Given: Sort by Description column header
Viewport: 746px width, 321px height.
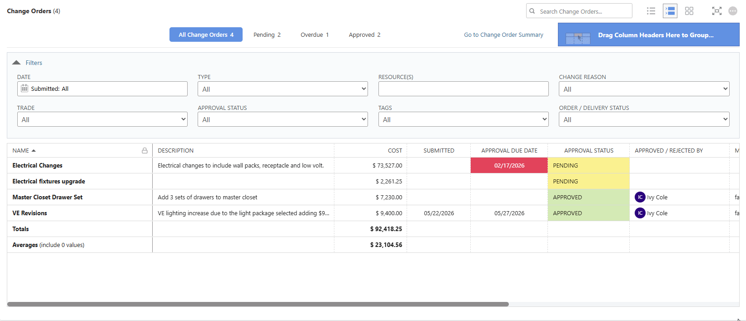Looking at the screenshot, I should (x=175, y=150).
